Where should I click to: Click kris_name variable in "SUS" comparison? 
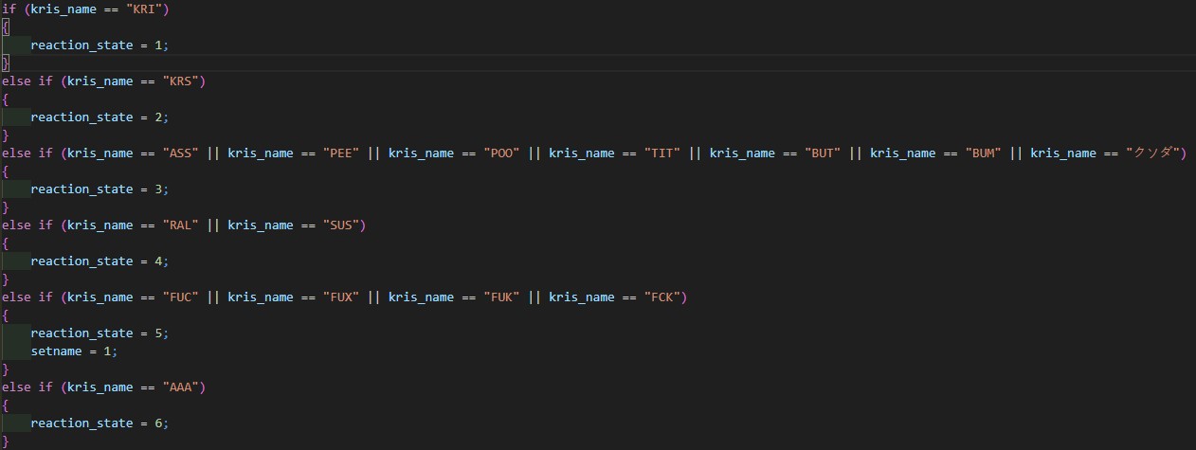(261, 225)
